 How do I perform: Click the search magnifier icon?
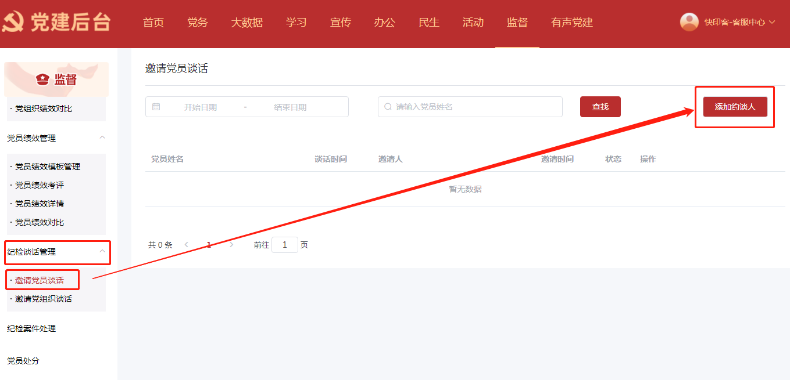(388, 107)
